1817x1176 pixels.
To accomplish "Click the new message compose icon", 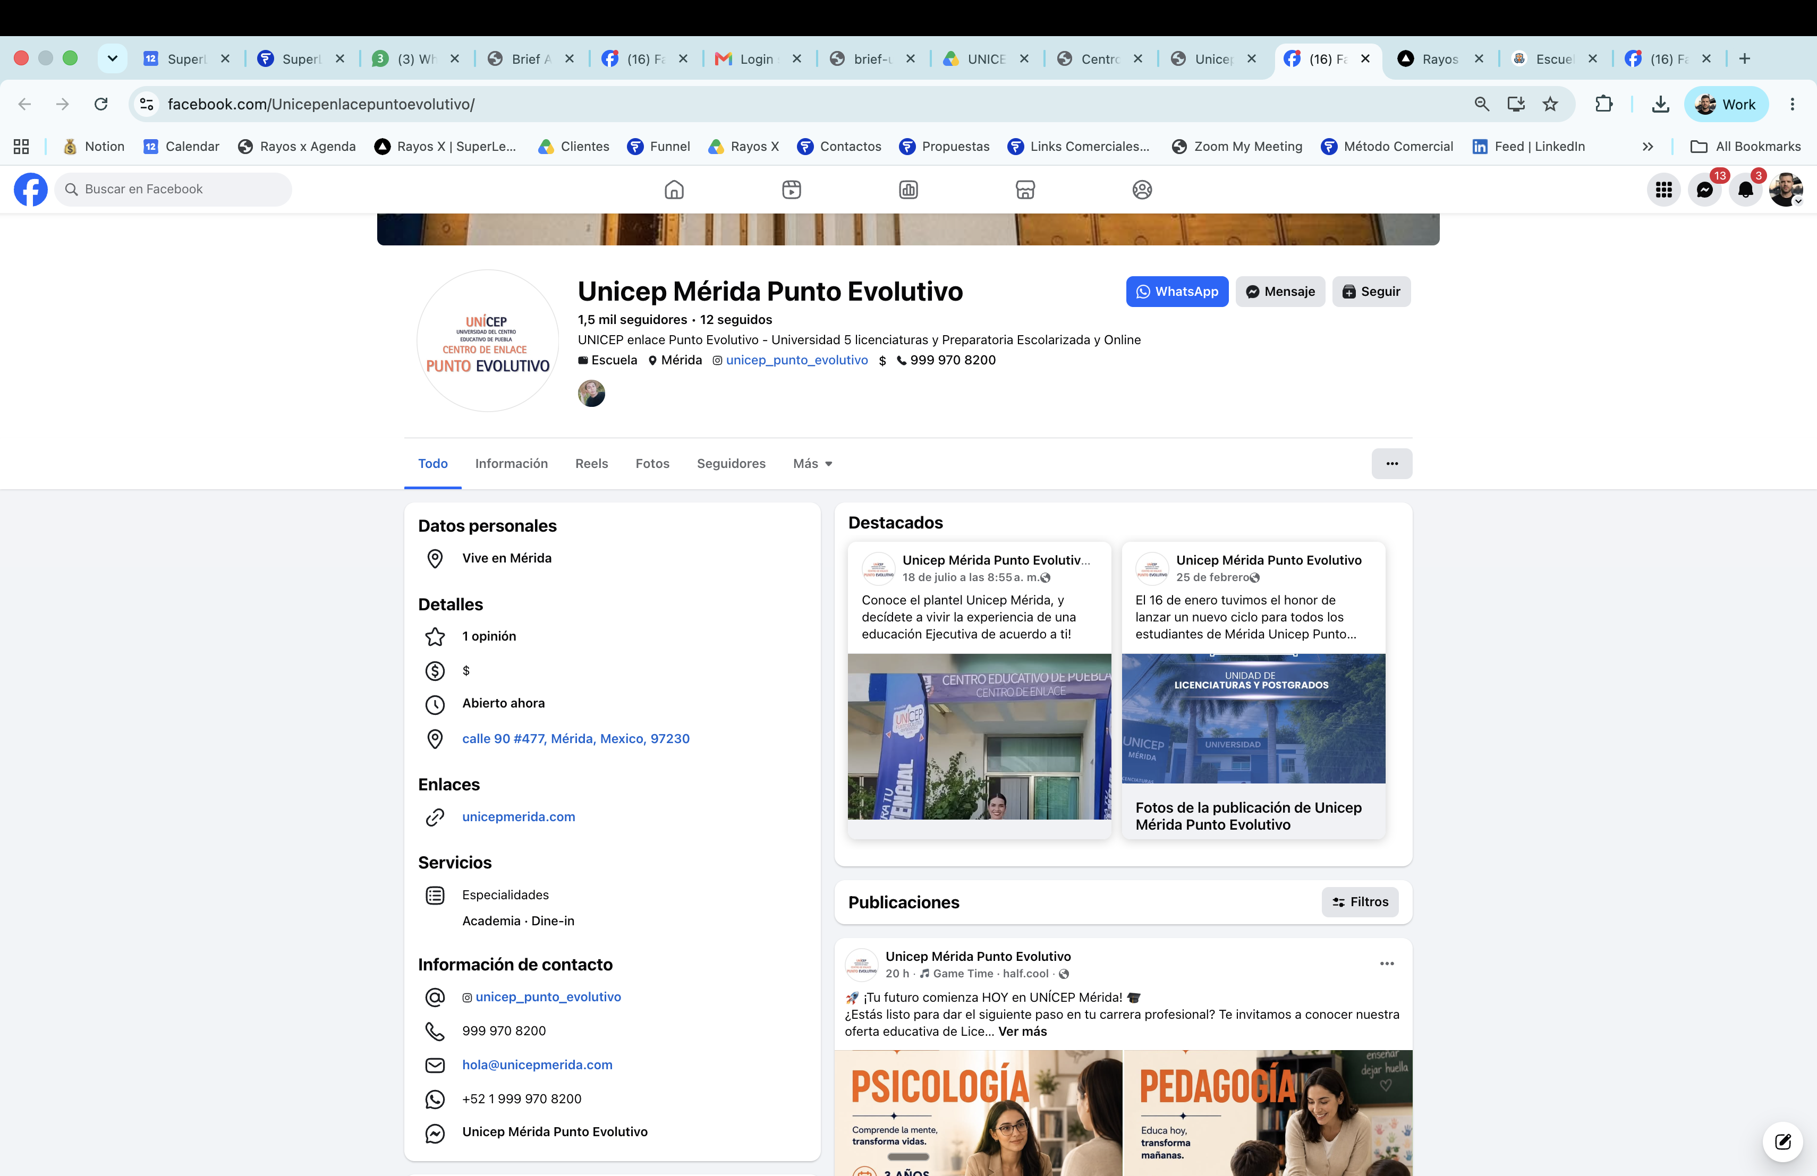I will 1782,1141.
